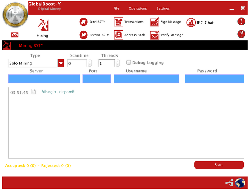The height and width of the screenshot is (190, 249).
Task: Increase the Scantime value
Action: [90, 62]
